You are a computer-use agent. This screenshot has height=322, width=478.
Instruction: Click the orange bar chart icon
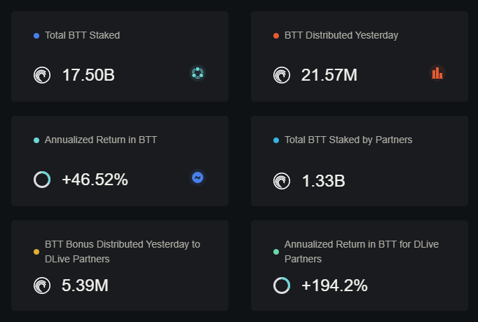[x=437, y=73]
